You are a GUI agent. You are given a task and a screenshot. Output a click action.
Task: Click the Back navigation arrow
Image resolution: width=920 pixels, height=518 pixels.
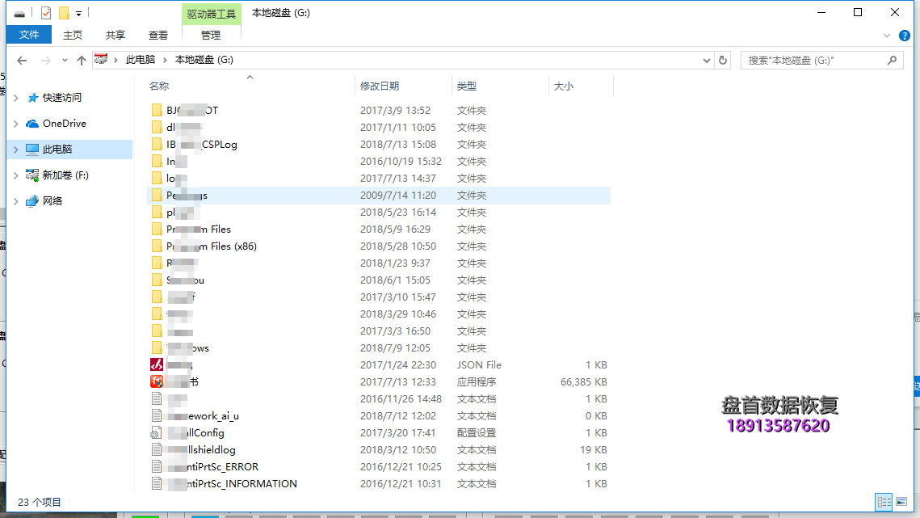tap(22, 61)
